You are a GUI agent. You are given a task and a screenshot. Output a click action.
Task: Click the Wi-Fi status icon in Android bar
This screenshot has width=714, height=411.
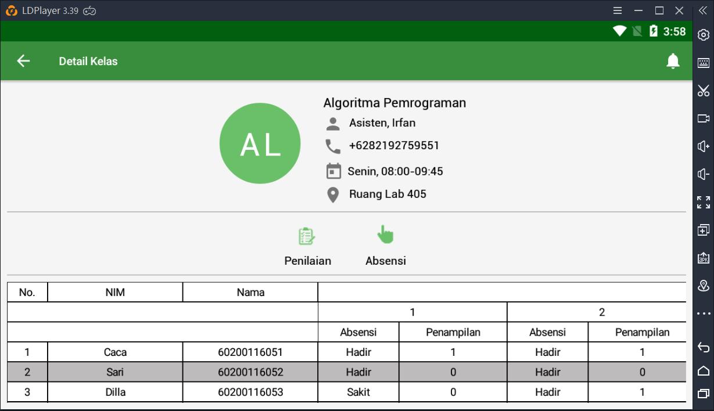tap(619, 31)
